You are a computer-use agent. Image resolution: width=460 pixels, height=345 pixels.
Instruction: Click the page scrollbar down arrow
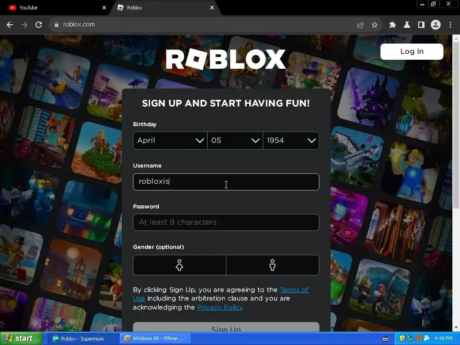click(x=456, y=327)
